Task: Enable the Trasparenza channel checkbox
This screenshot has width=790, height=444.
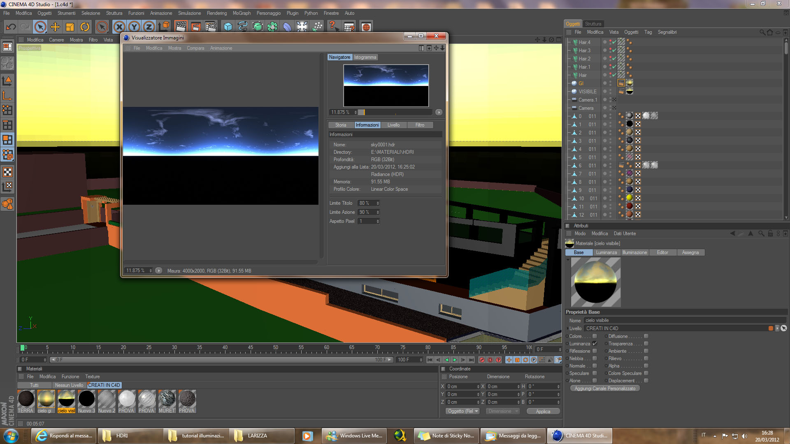Action: [x=646, y=344]
